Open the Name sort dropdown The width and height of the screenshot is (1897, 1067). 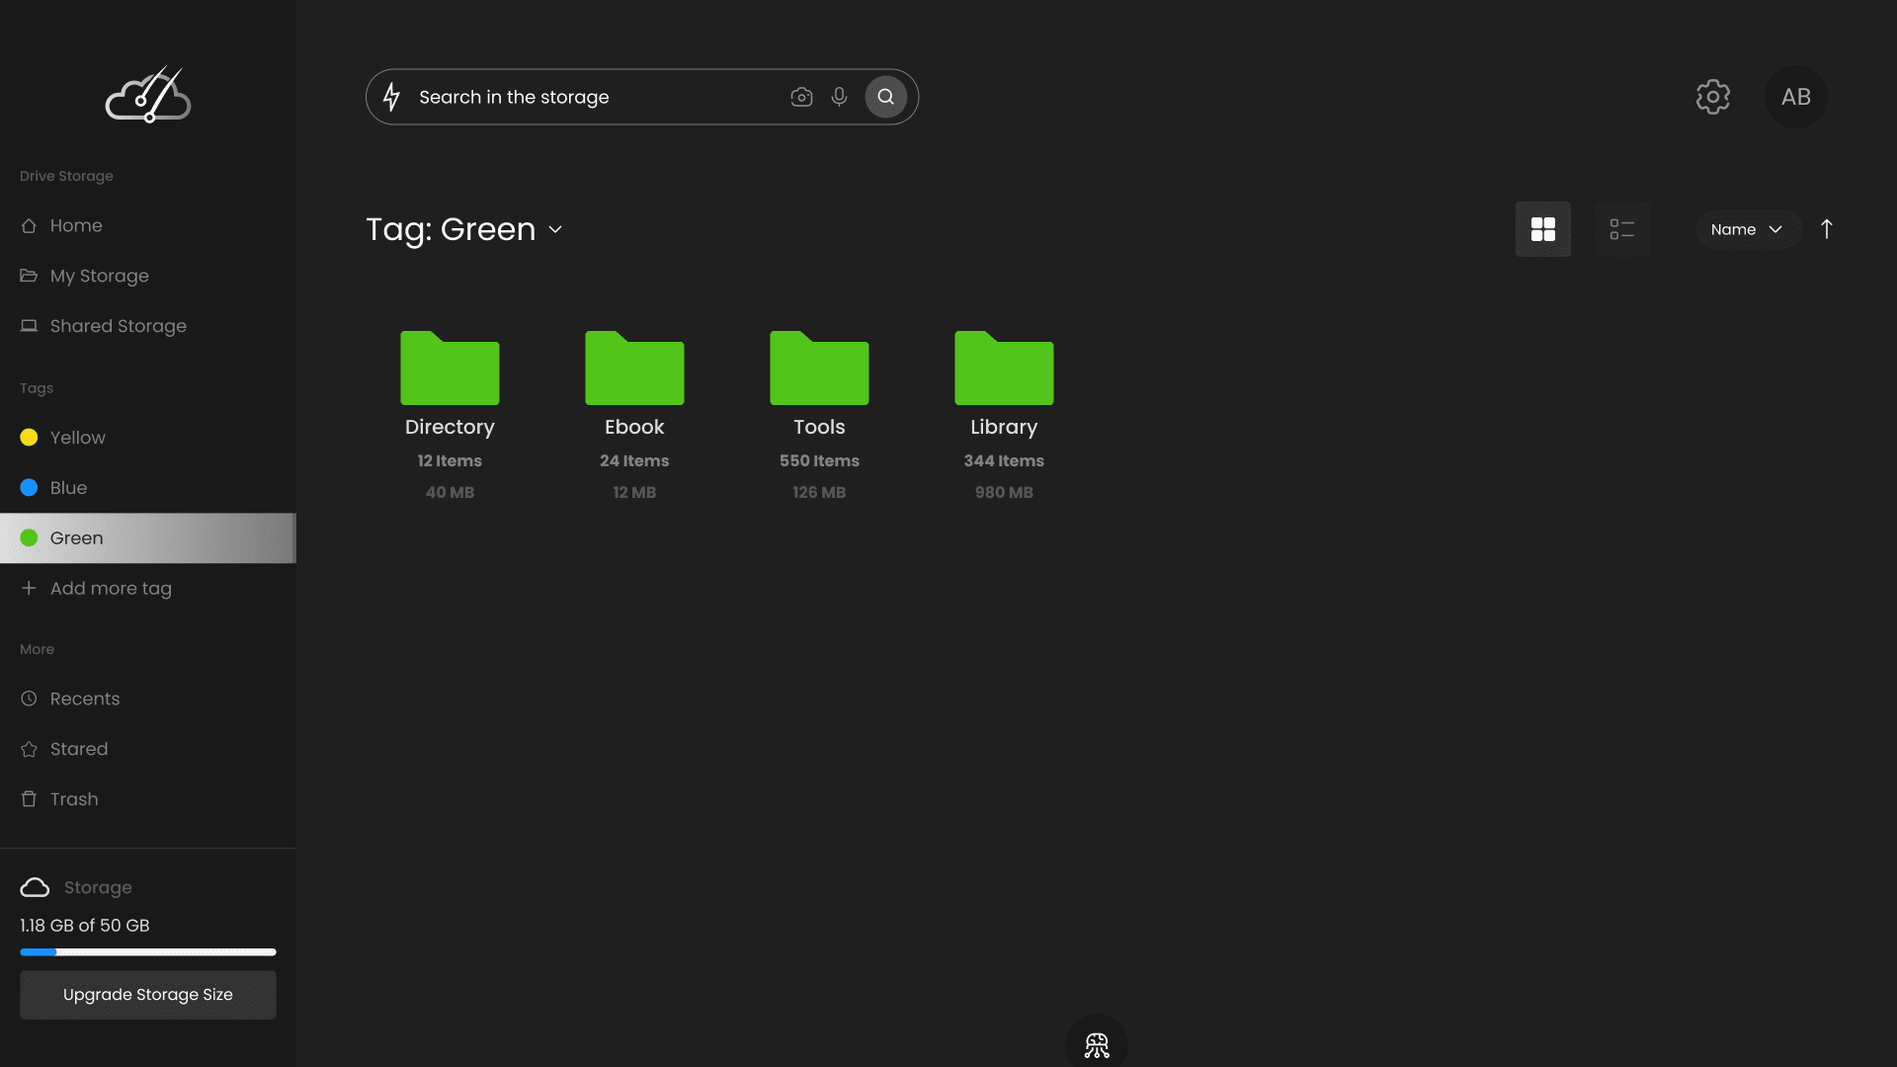1747,229
